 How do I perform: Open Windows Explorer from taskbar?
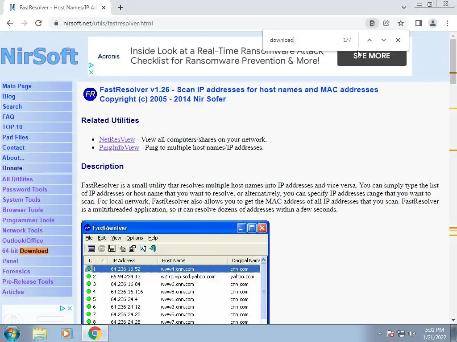(40, 333)
